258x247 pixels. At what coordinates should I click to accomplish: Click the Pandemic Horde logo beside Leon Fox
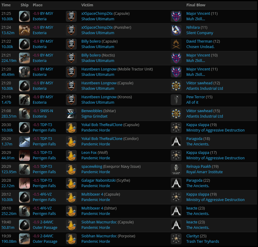(71, 155)
